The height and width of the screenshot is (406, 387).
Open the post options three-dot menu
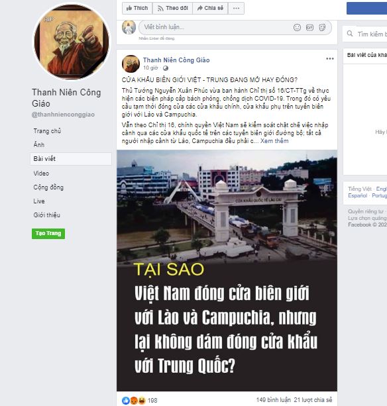[x=330, y=59]
